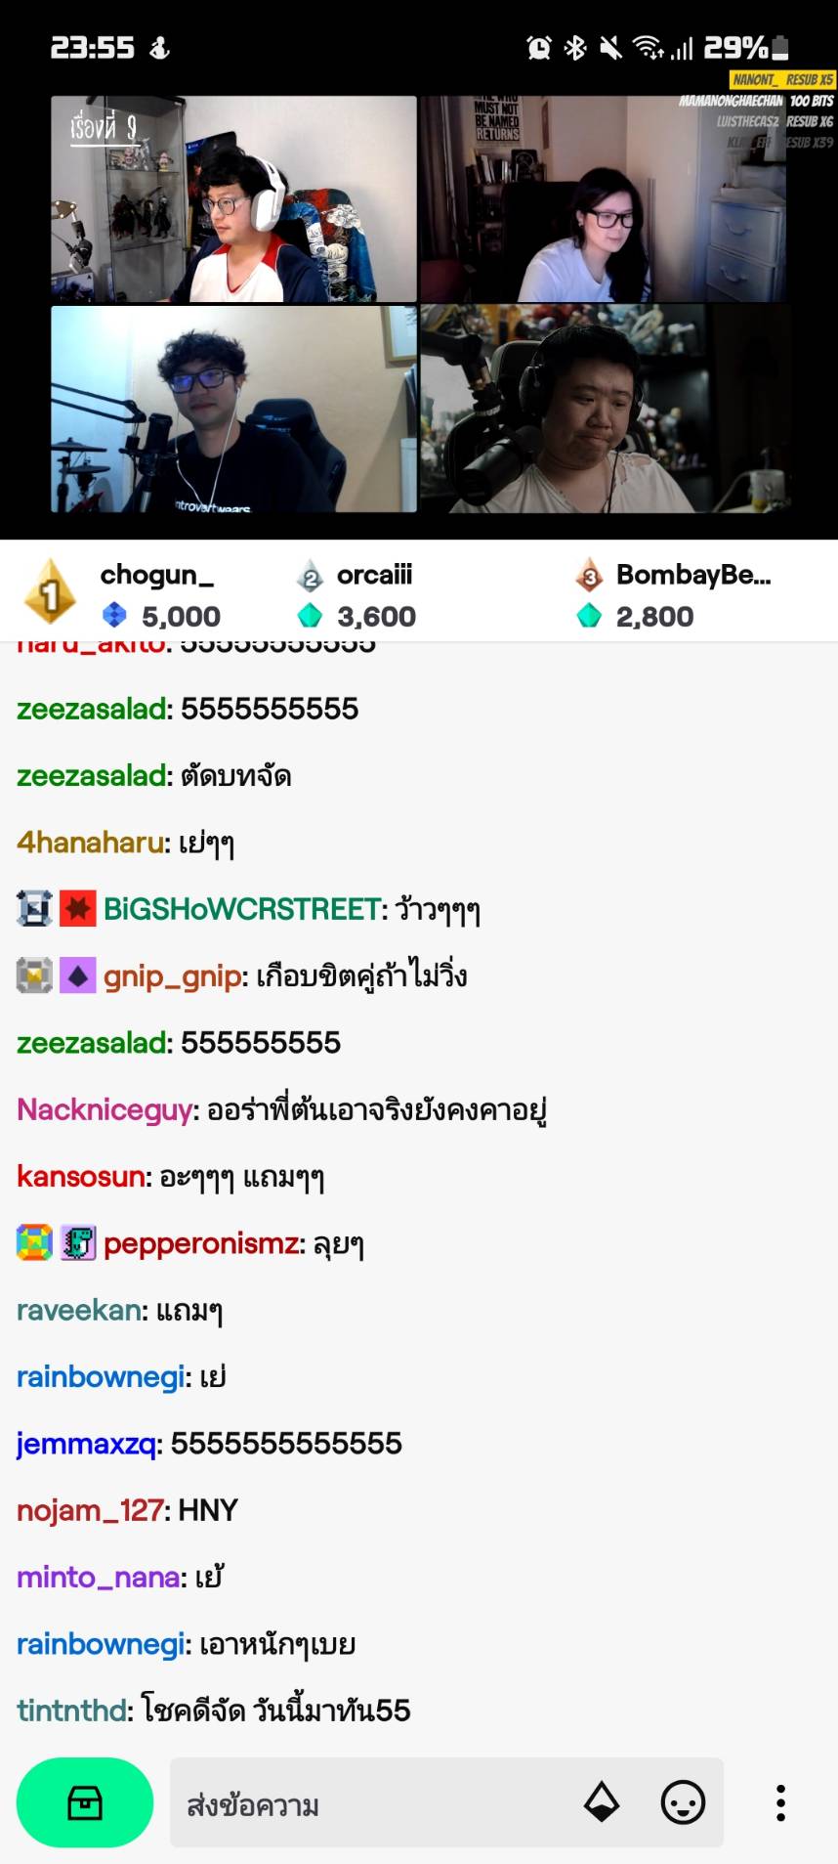Tap the badge icon before BiGSHoWCRSTREET

point(35,909)
